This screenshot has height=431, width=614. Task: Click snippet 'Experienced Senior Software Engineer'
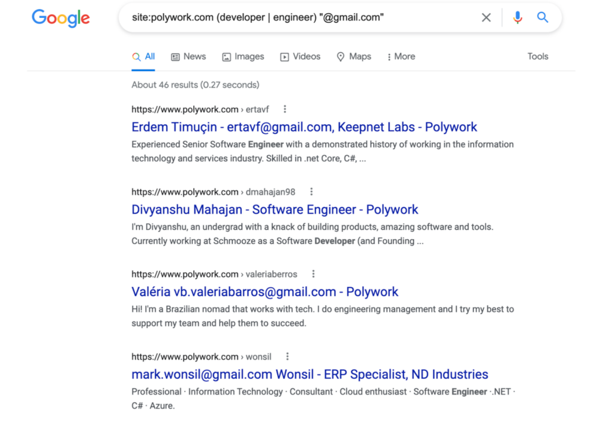coord(323,152)
